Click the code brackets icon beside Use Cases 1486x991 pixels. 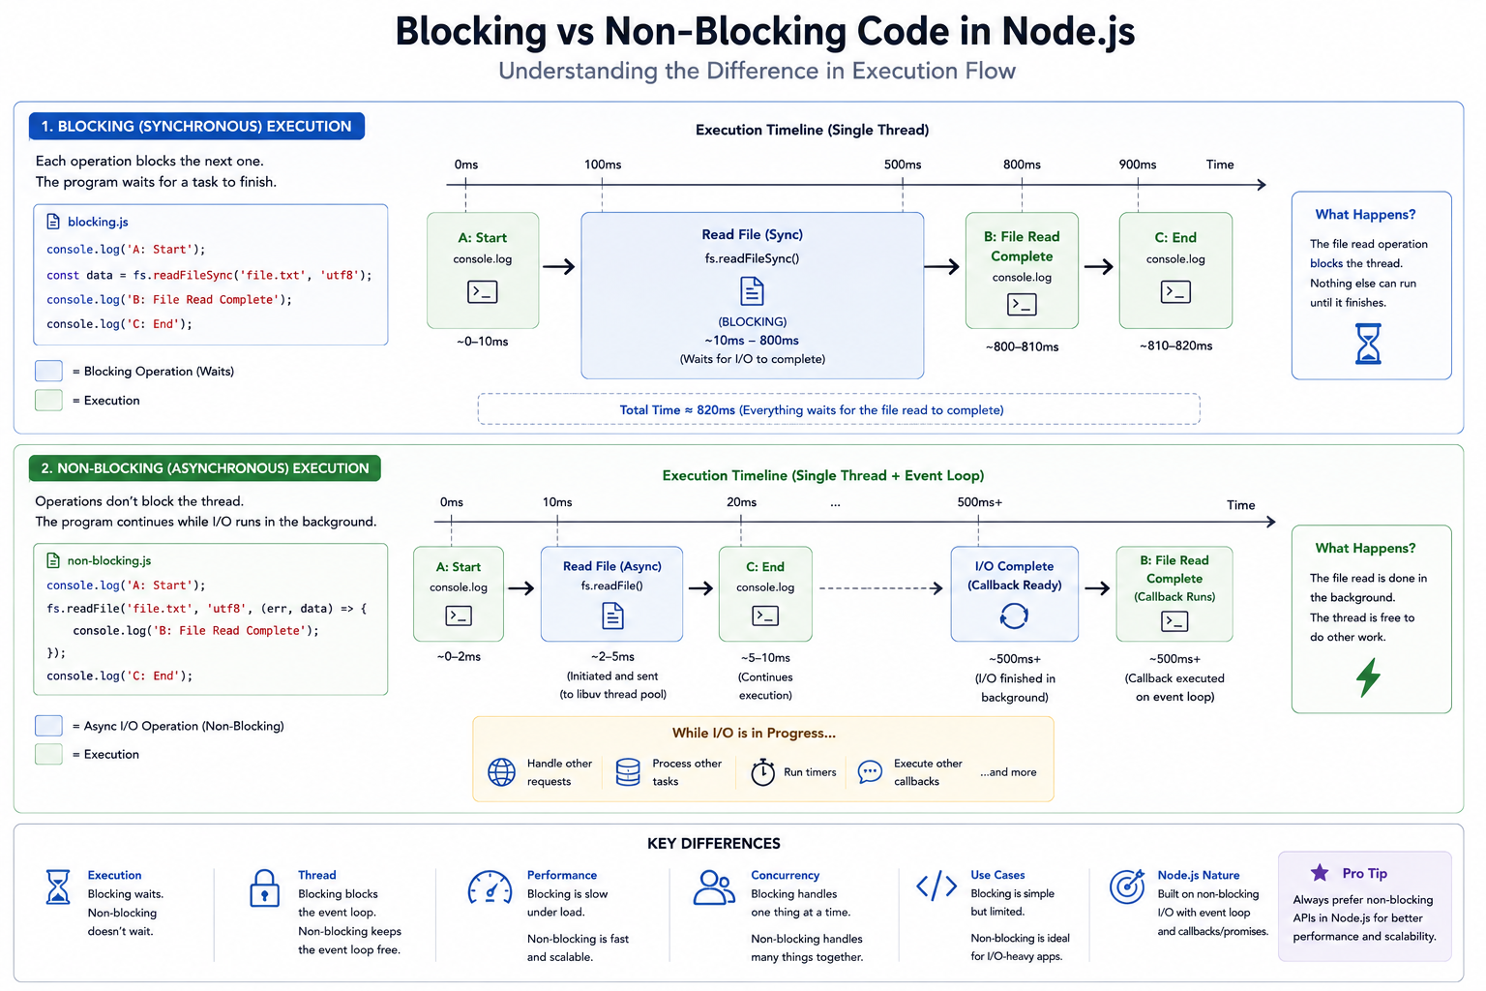[936, 886]
